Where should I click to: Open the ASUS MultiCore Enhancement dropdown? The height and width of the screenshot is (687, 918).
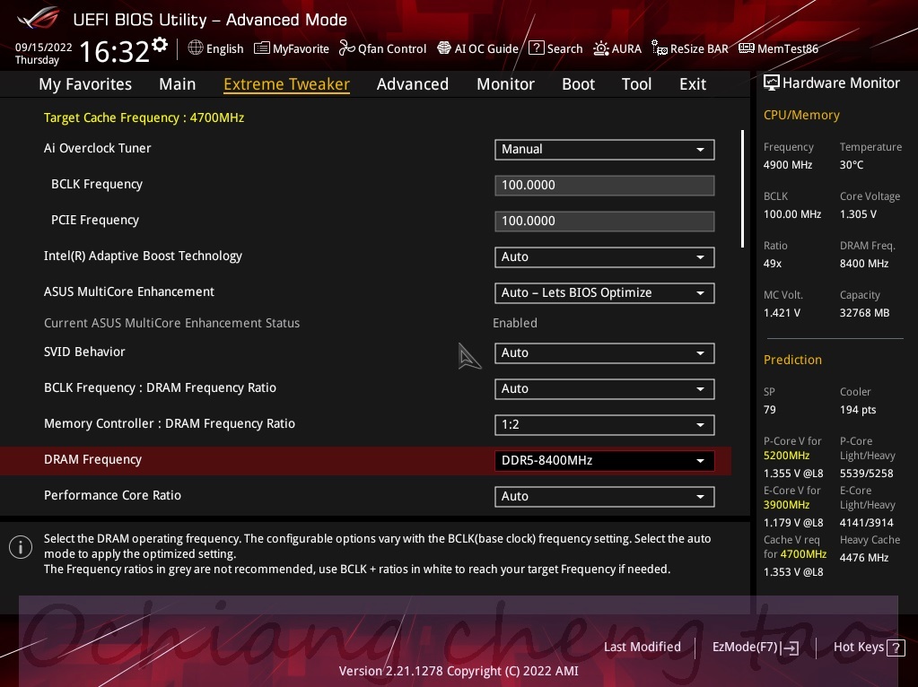604,292
